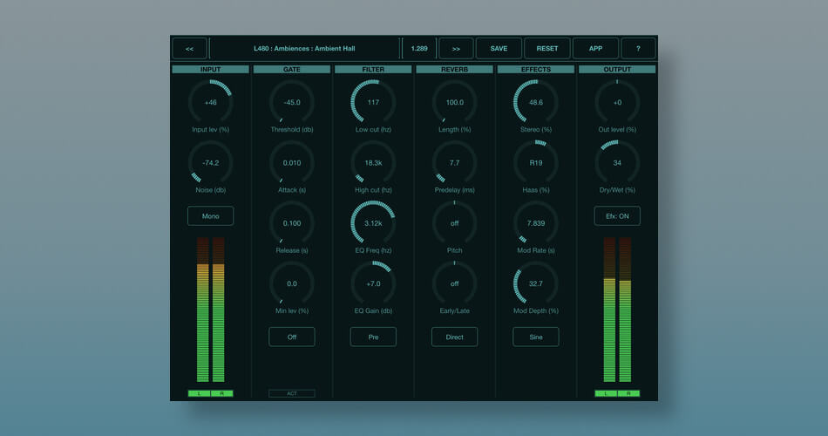Open the APP menu
The image size is (828, 436).
point(595,49)
